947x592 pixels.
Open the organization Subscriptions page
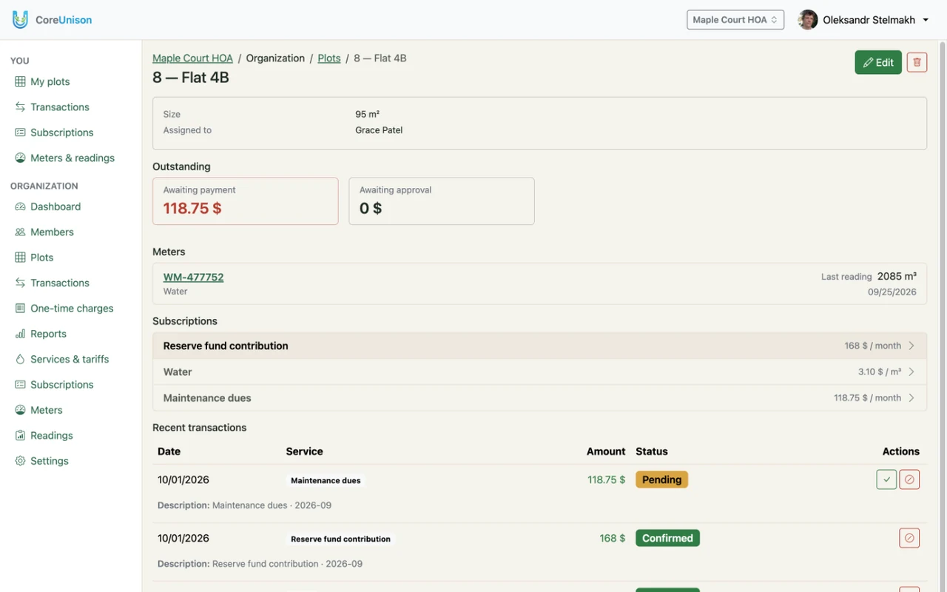coord(61,385)
